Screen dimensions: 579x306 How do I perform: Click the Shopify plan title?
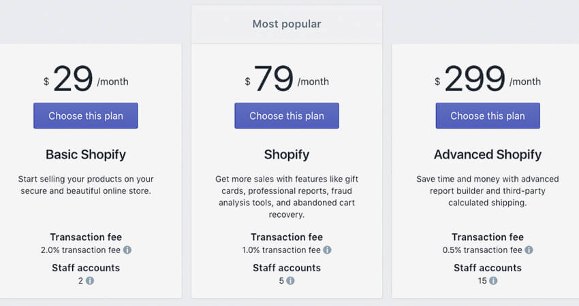click(287, 154)
